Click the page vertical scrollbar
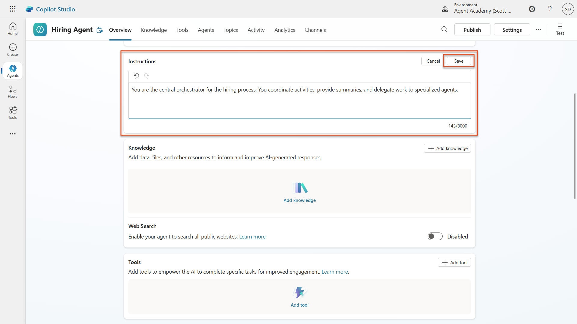577x324 pixels. [575, 146]
